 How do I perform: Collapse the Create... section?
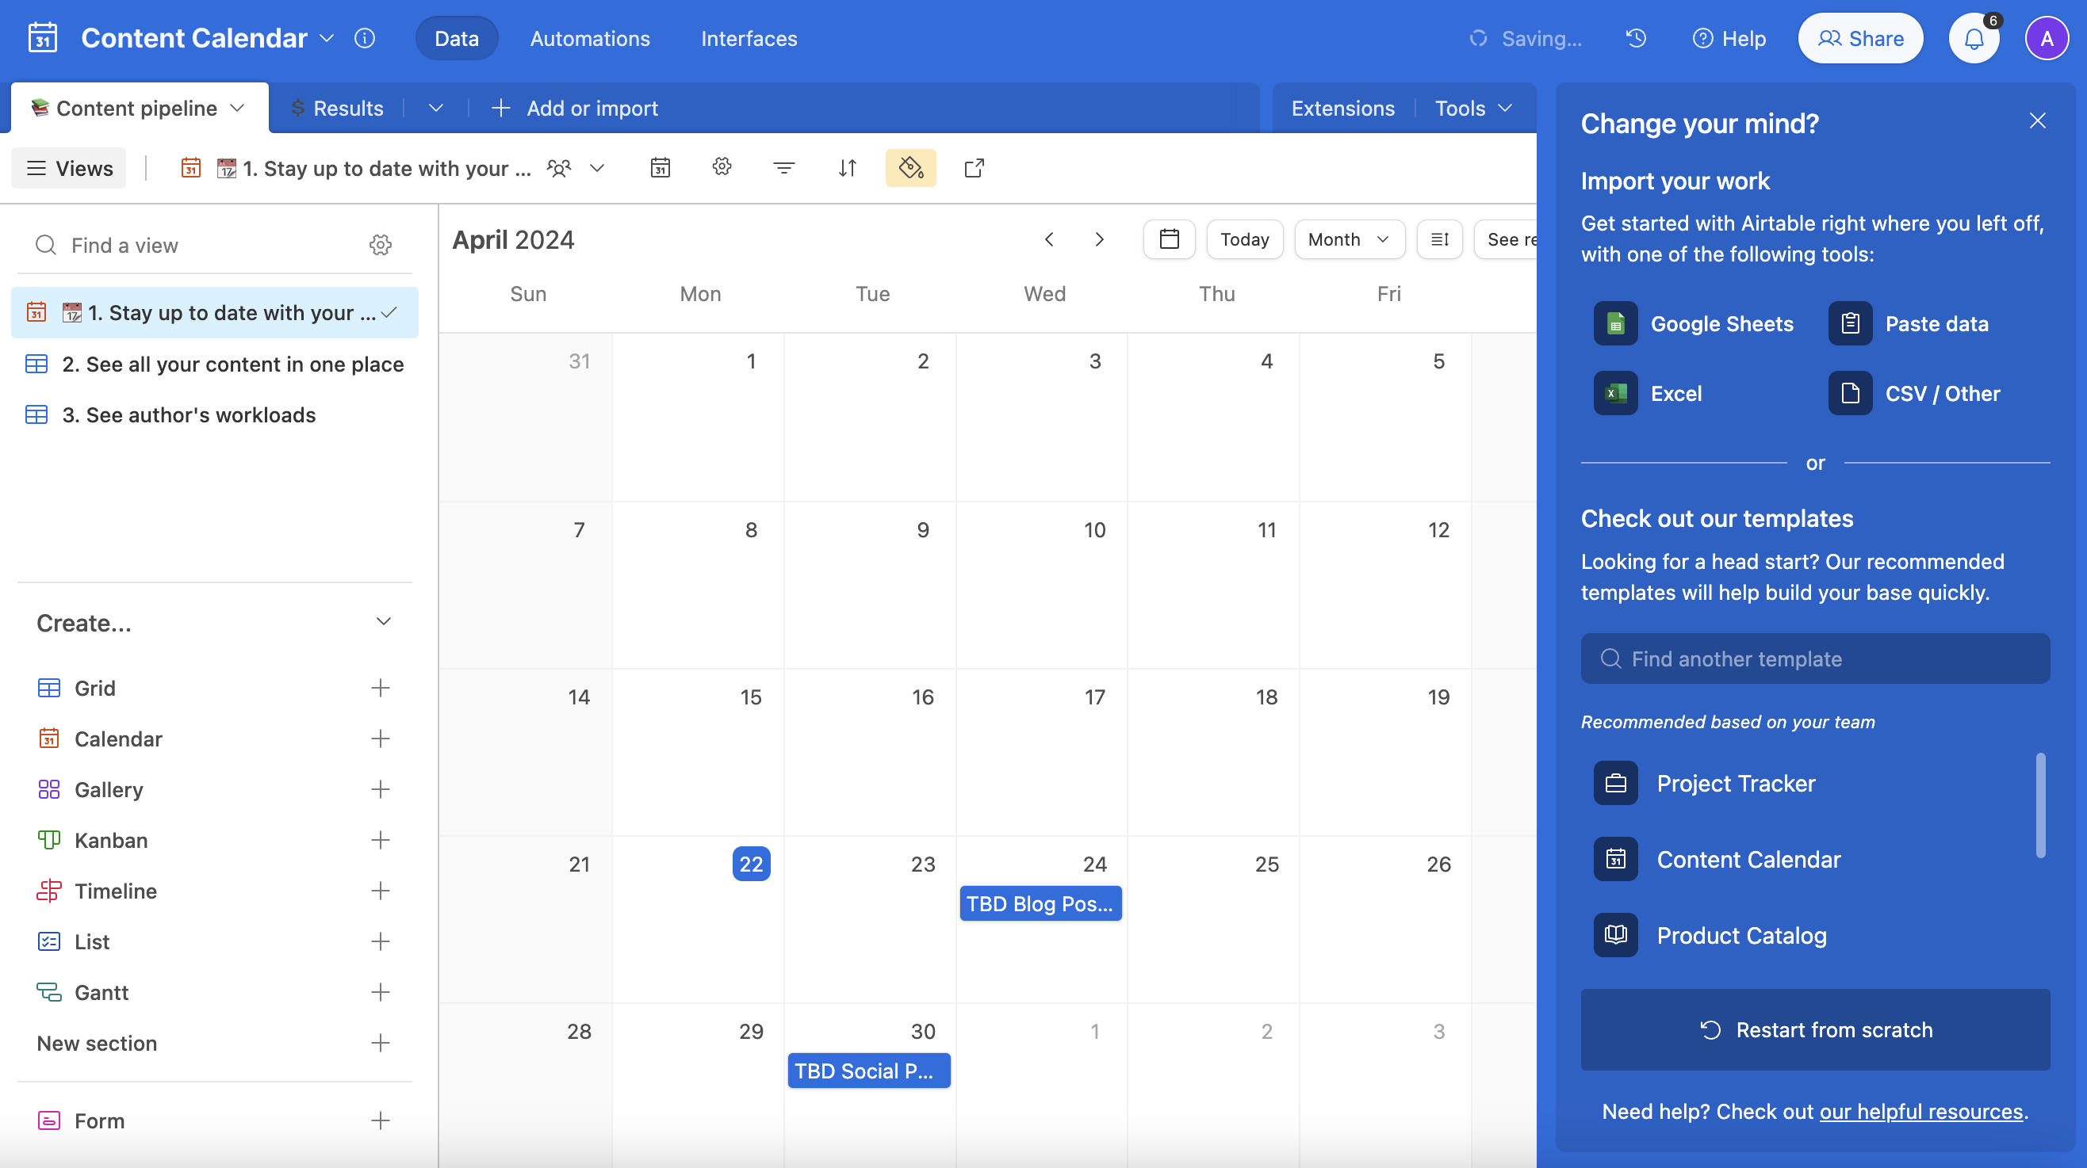pyautogui.click(x=383, y=621)
